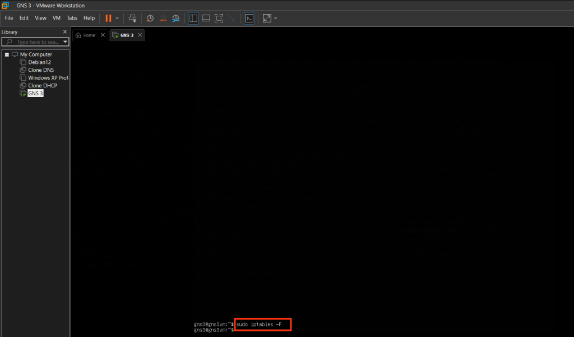Viewport: 574px width, 337px height.
Task: Close the Library panel
Action: (64, 32)
